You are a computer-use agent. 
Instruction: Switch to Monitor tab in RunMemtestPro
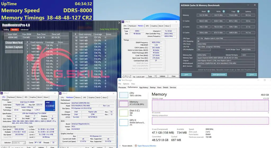[x=15, y=30]
